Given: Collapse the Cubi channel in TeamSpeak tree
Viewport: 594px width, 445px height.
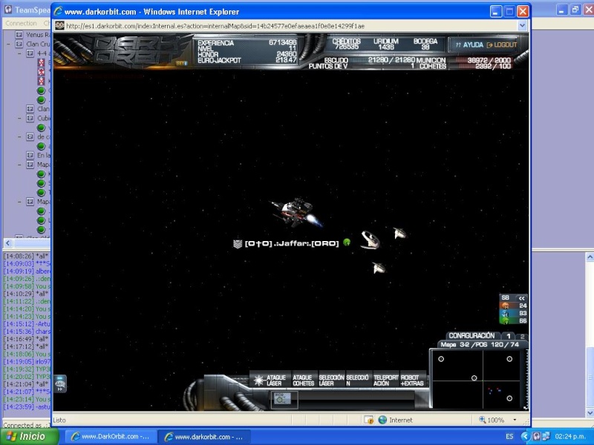Looking at the screenshot, I should coord(19,118).
